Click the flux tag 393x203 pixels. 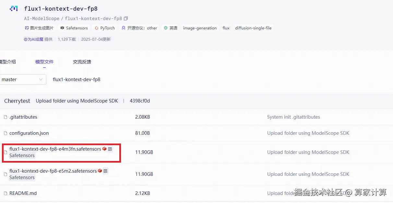[226, 28]
